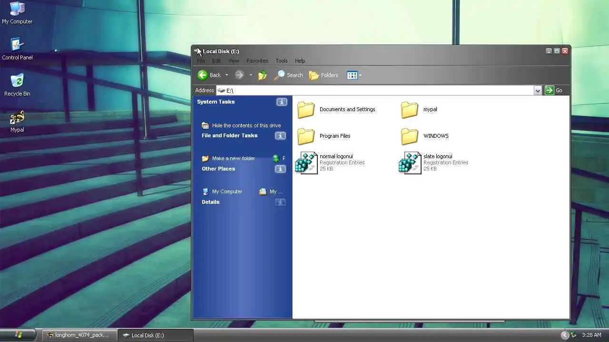Expand hidden system tray icons

pos(565,335)
